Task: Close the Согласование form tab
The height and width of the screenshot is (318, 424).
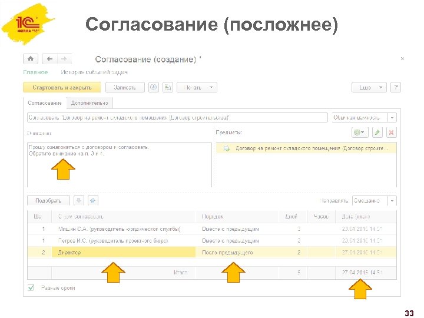Action: click(402, 59)
